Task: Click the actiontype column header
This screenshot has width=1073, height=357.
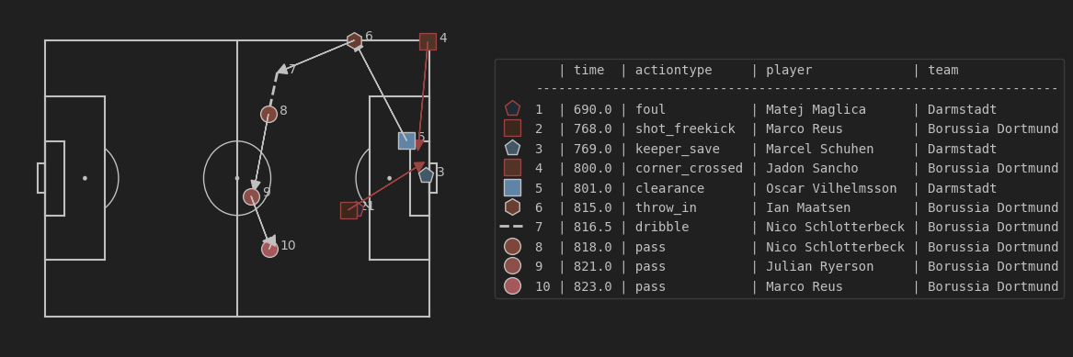Action: [673, 70]
